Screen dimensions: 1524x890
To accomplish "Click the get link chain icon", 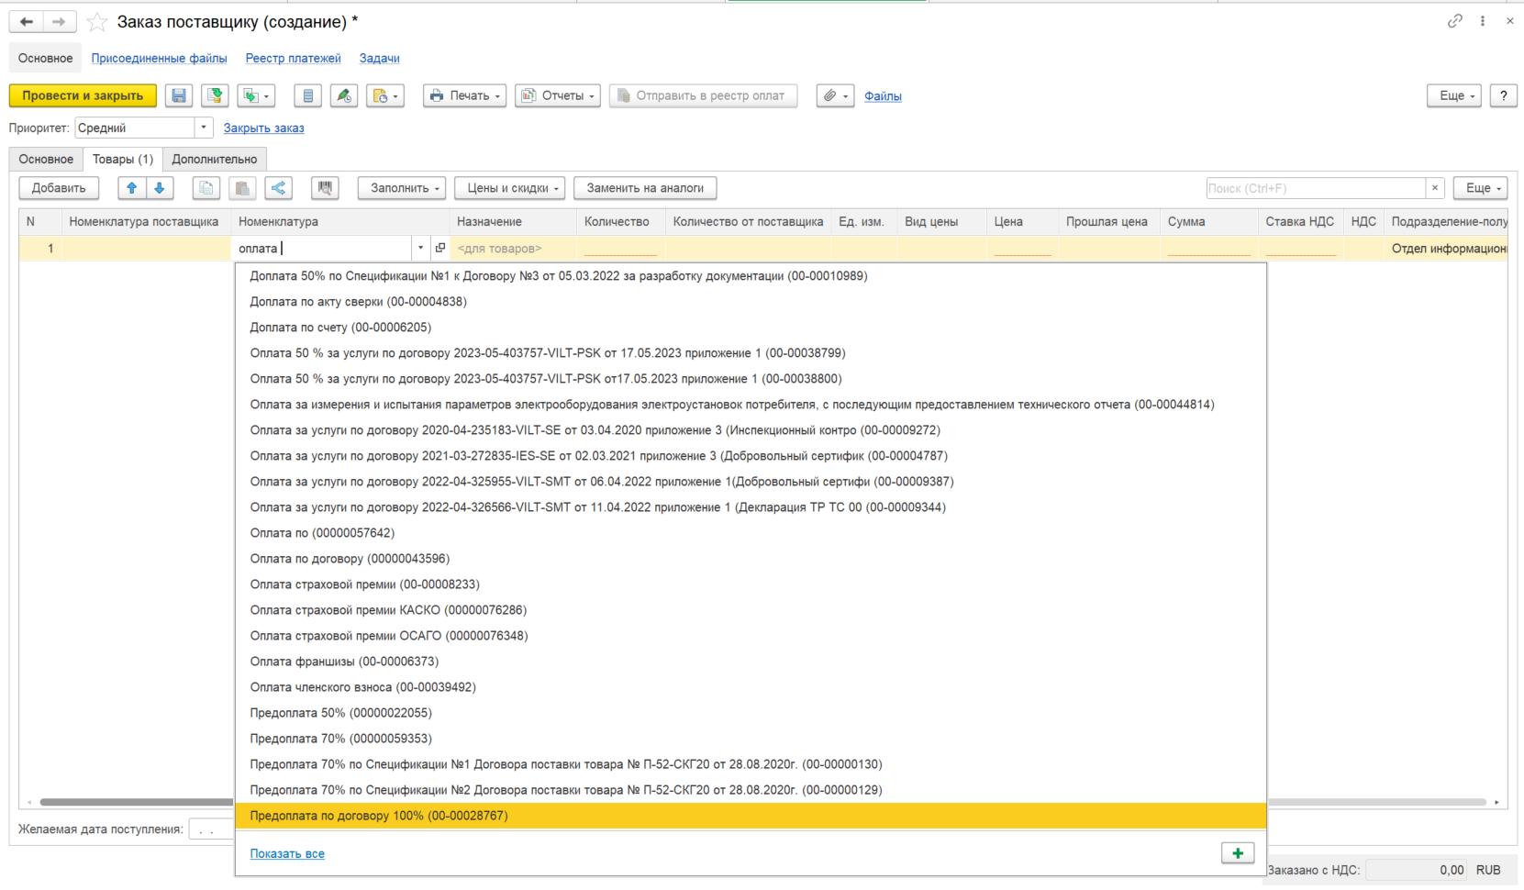I will point(1455,21).
